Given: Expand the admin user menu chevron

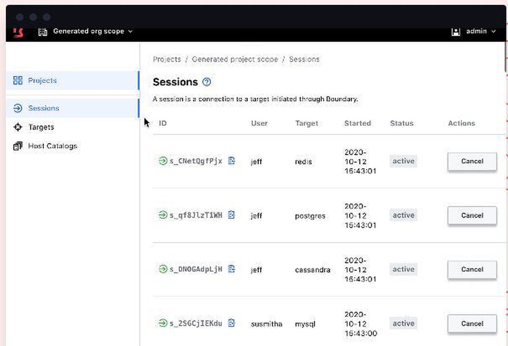Looking at the screenshot, I should pos(493,31).
